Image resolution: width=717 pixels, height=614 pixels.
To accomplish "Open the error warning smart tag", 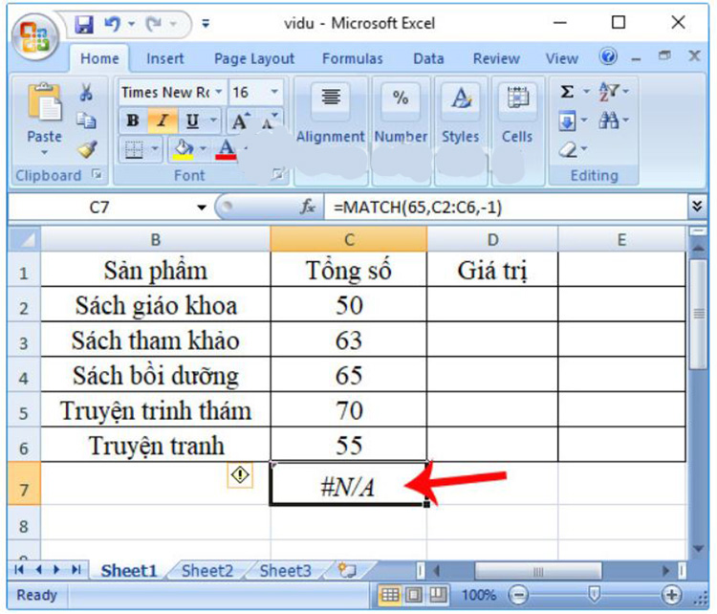I will [x=240, y=475].
